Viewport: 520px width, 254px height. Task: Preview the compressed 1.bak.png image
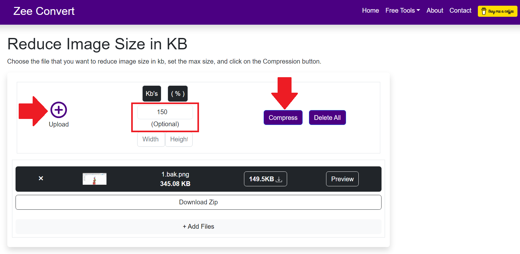(x=342, y=179)
